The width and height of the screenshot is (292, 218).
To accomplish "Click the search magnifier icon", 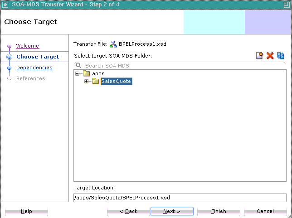I will tap(78, 66).
